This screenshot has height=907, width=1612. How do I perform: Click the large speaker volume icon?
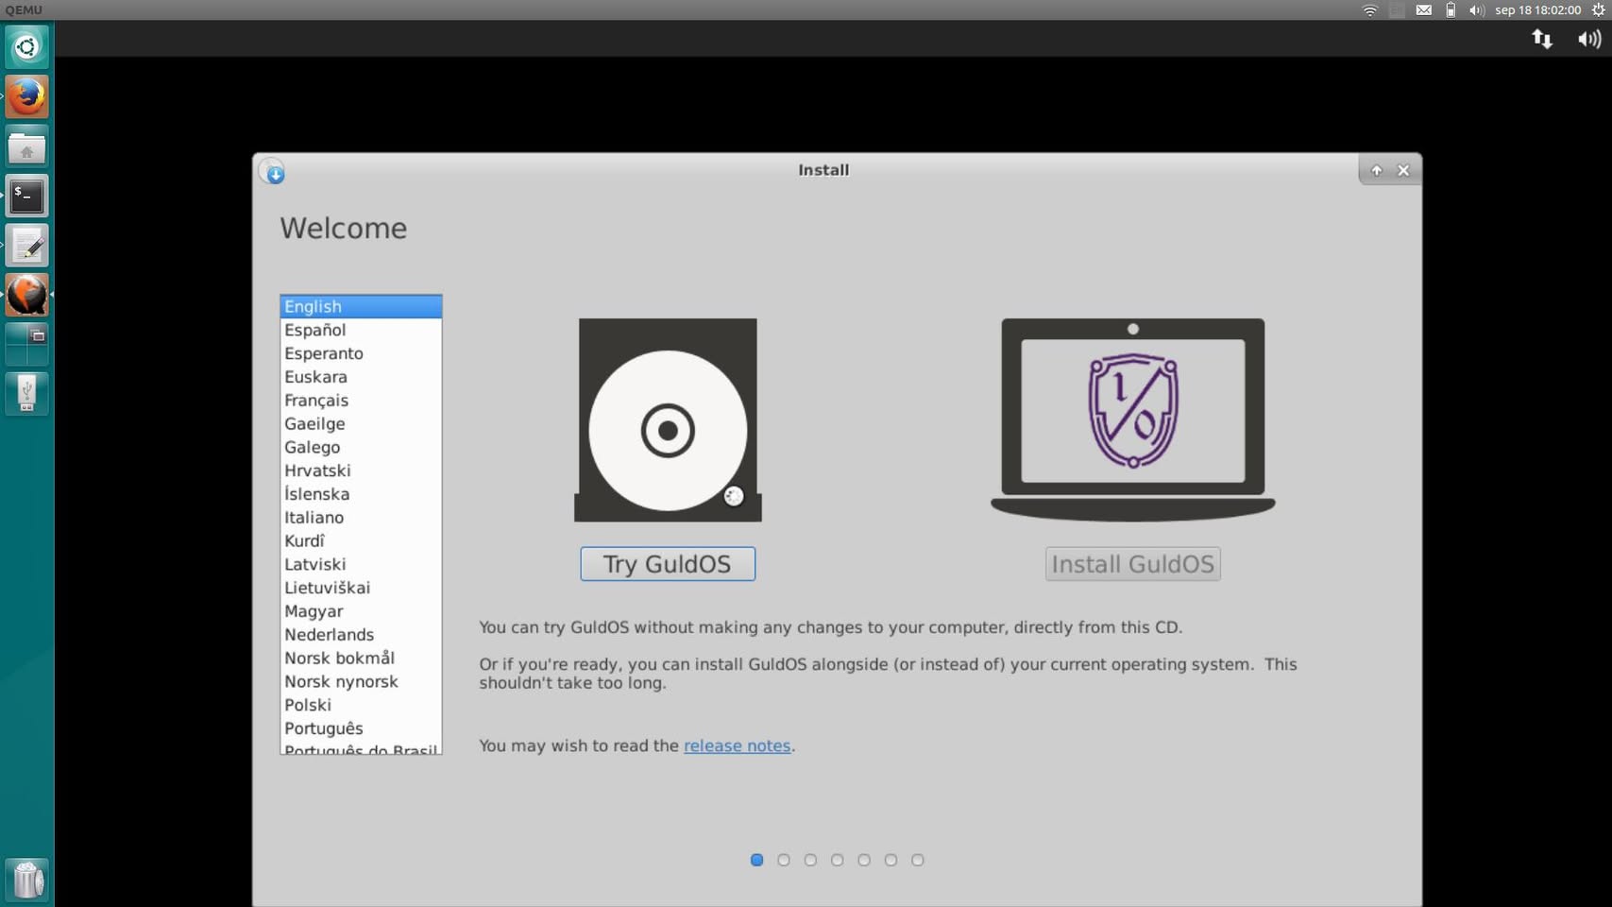(x=1589, y=39)
